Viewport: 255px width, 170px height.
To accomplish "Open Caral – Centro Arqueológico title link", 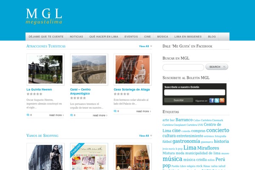I will (80, 91).
